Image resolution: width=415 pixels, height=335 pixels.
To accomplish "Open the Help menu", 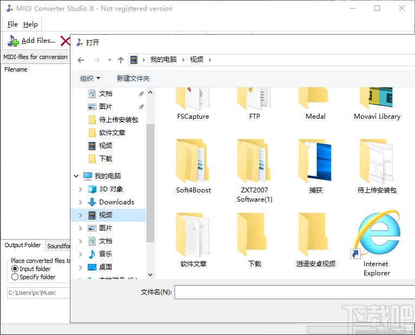I will pos(30,24).
